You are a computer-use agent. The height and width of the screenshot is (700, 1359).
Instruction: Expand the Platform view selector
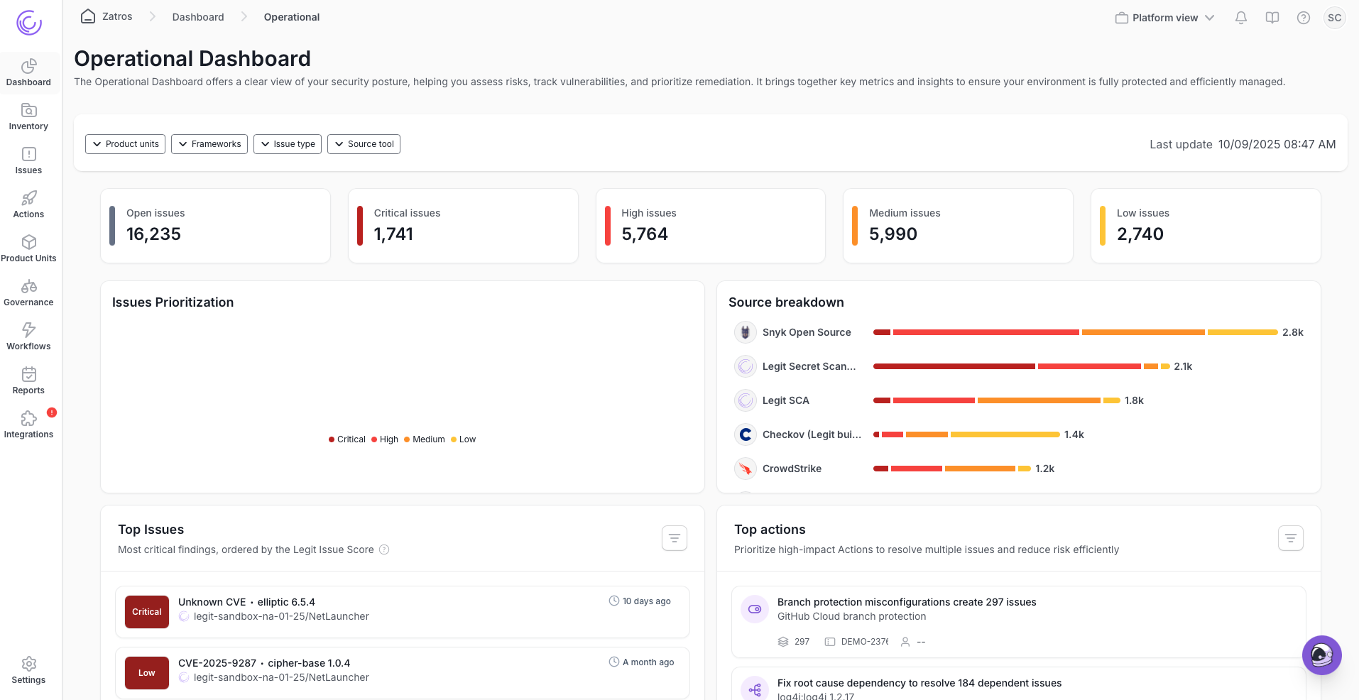1164,17
